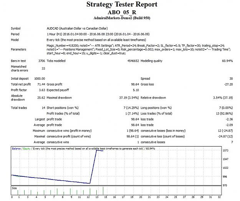Click Maximal drawdown value 37.19 (3.54%)
This screenshot has width=240, height=201.
click(x=129, y=98)
